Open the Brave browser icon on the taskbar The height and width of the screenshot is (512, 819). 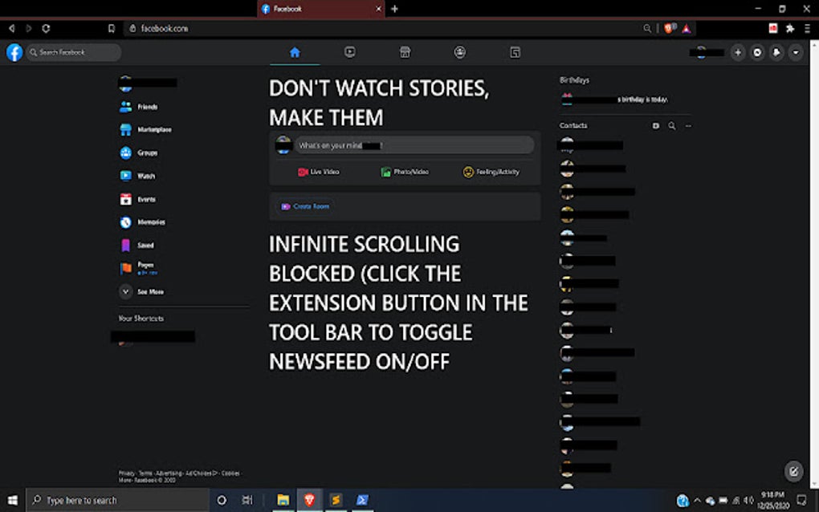(309, 500)
